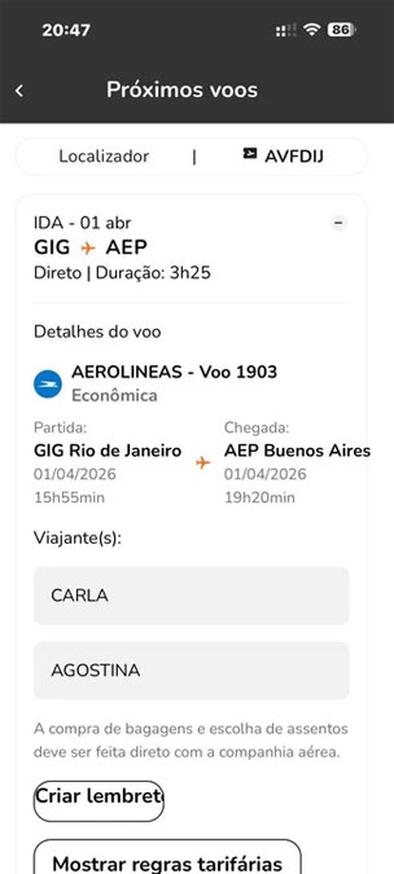Tap the AEP Buenos Aires arrival

[297, 451]
